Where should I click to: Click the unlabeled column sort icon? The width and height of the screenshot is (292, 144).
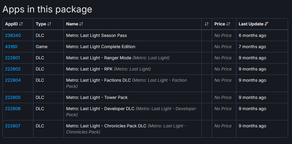pyautogui.click(x=207, y=24)
